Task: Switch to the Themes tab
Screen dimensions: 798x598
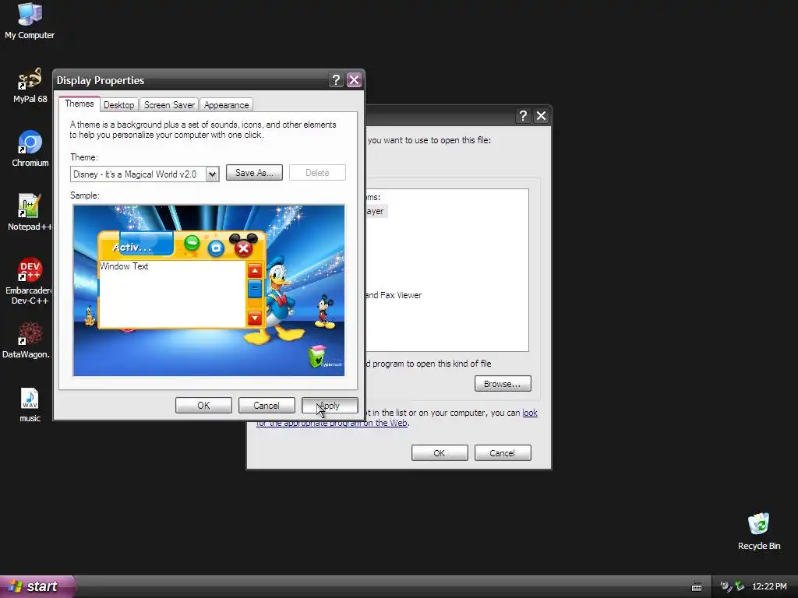Action: coord(79,104)
